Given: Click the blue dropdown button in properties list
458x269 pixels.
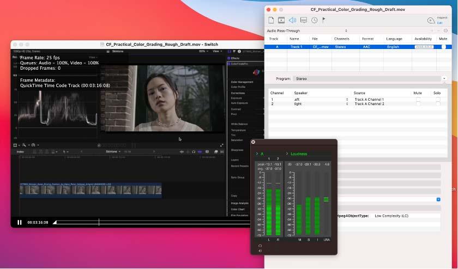Looking at the screenshot, I should (x=438, y=199).
